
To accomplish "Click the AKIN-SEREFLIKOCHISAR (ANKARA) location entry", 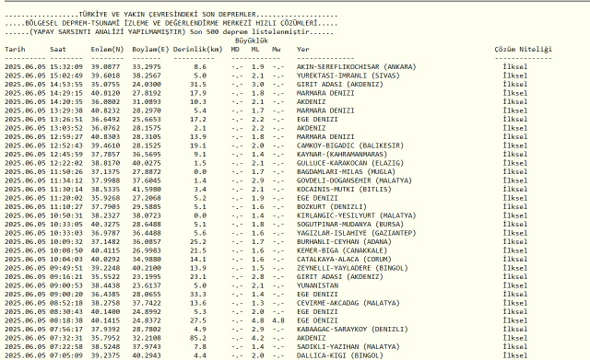I will 357,67.
